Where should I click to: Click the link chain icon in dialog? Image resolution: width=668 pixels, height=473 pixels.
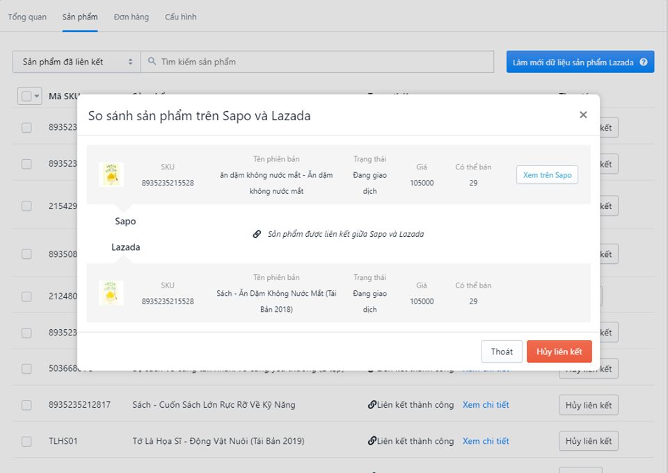257,234
